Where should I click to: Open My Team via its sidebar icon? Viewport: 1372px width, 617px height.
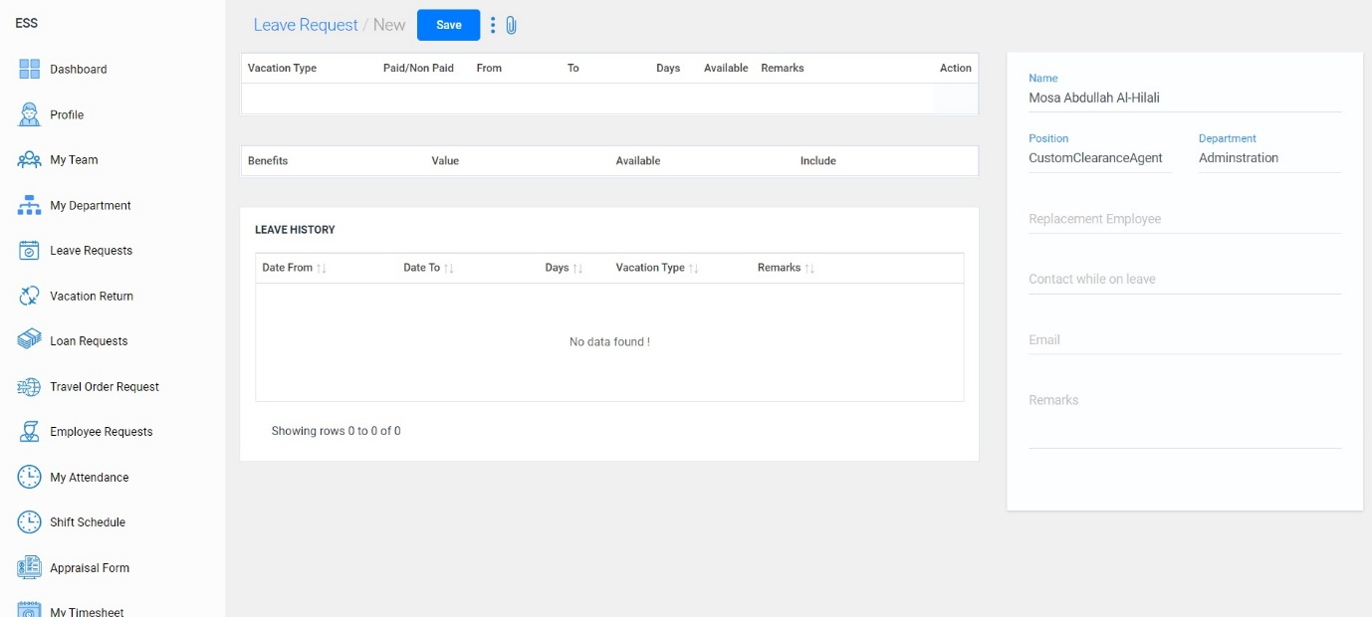tap(30, 159)
